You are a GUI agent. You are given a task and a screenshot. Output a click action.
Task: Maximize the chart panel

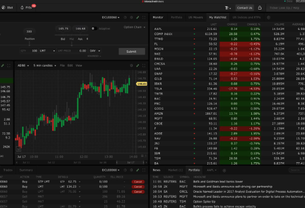point(144,66)
